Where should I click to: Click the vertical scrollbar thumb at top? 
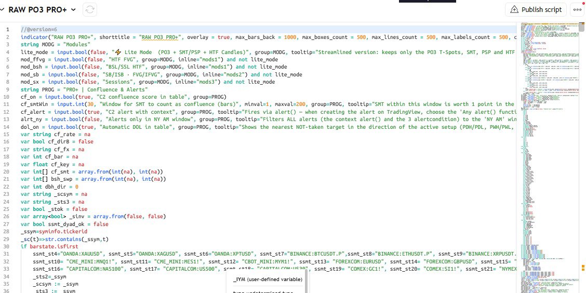(x=581, y=27)
